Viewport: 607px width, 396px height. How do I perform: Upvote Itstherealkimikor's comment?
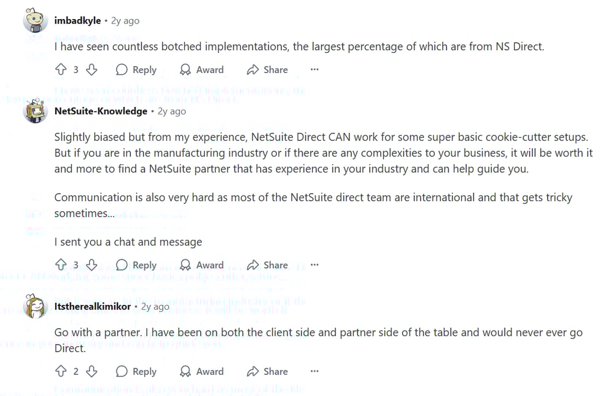coord(62,371)
